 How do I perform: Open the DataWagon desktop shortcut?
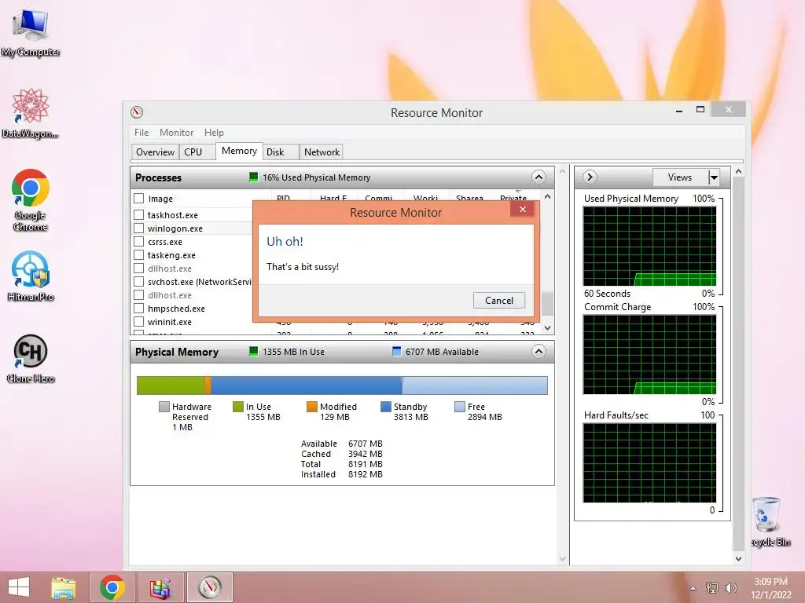[x=31, y=113]
